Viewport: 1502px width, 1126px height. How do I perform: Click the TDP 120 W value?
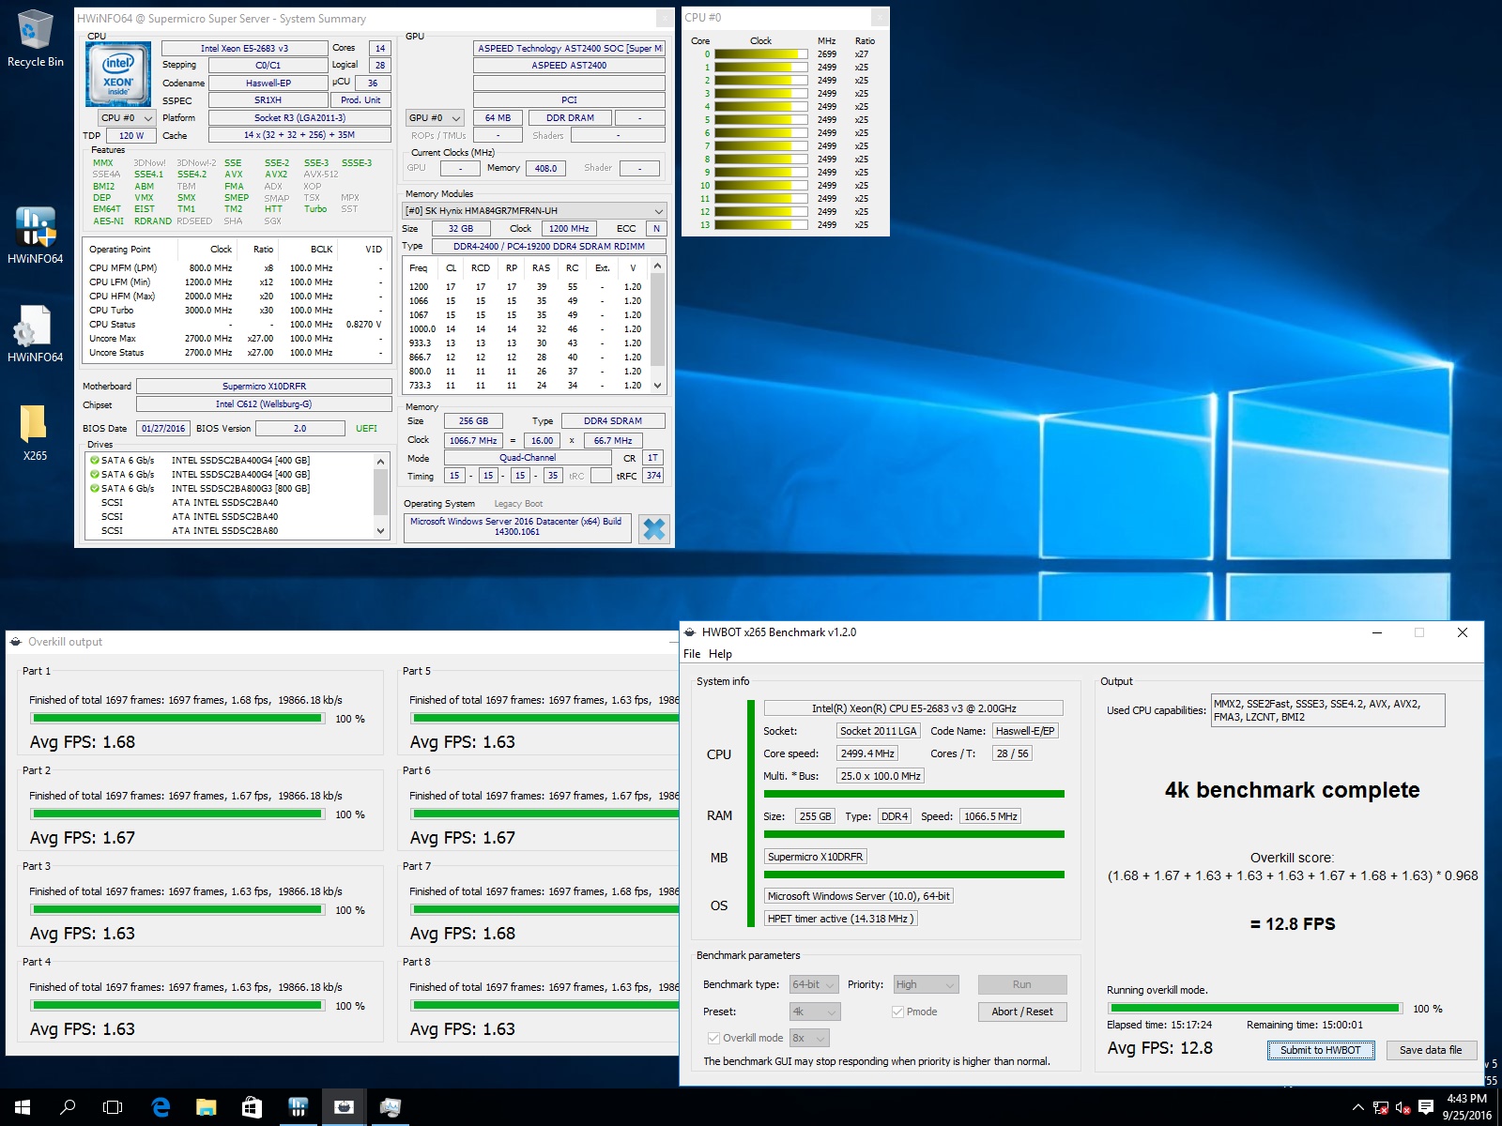coord(131,136)
